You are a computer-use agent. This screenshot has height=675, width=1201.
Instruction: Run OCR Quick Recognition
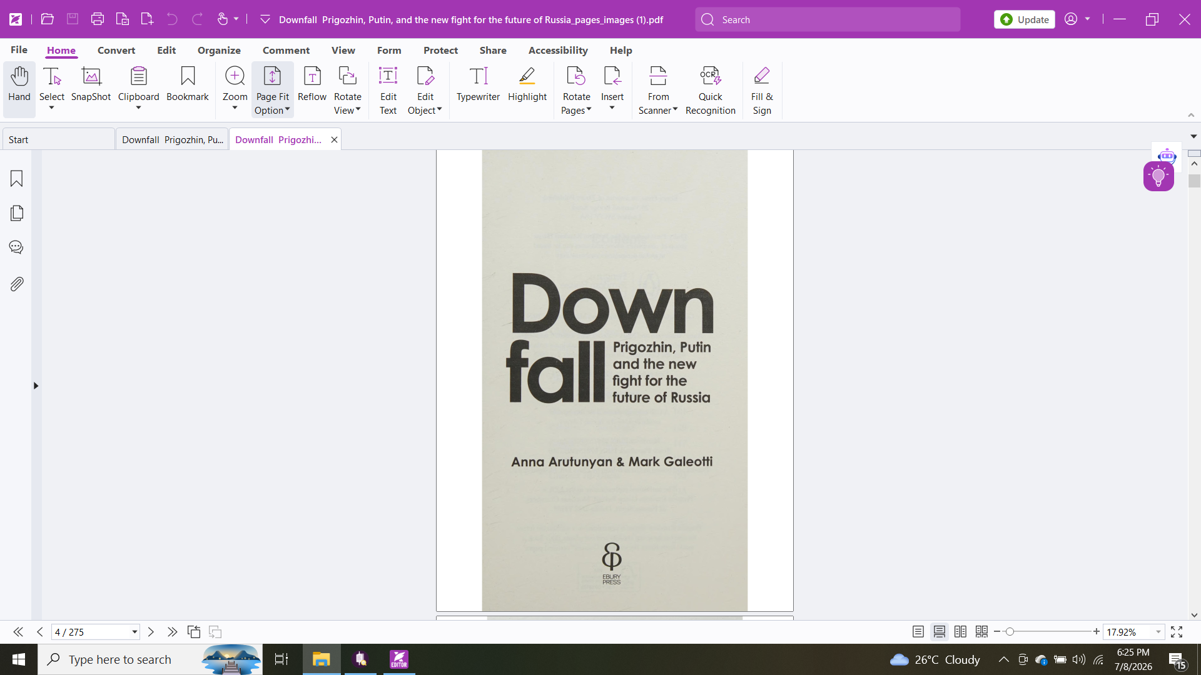[710, 90]
